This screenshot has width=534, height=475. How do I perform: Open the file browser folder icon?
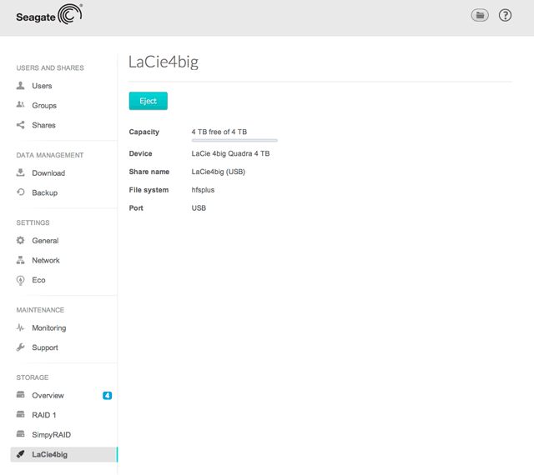coord(479,15)
